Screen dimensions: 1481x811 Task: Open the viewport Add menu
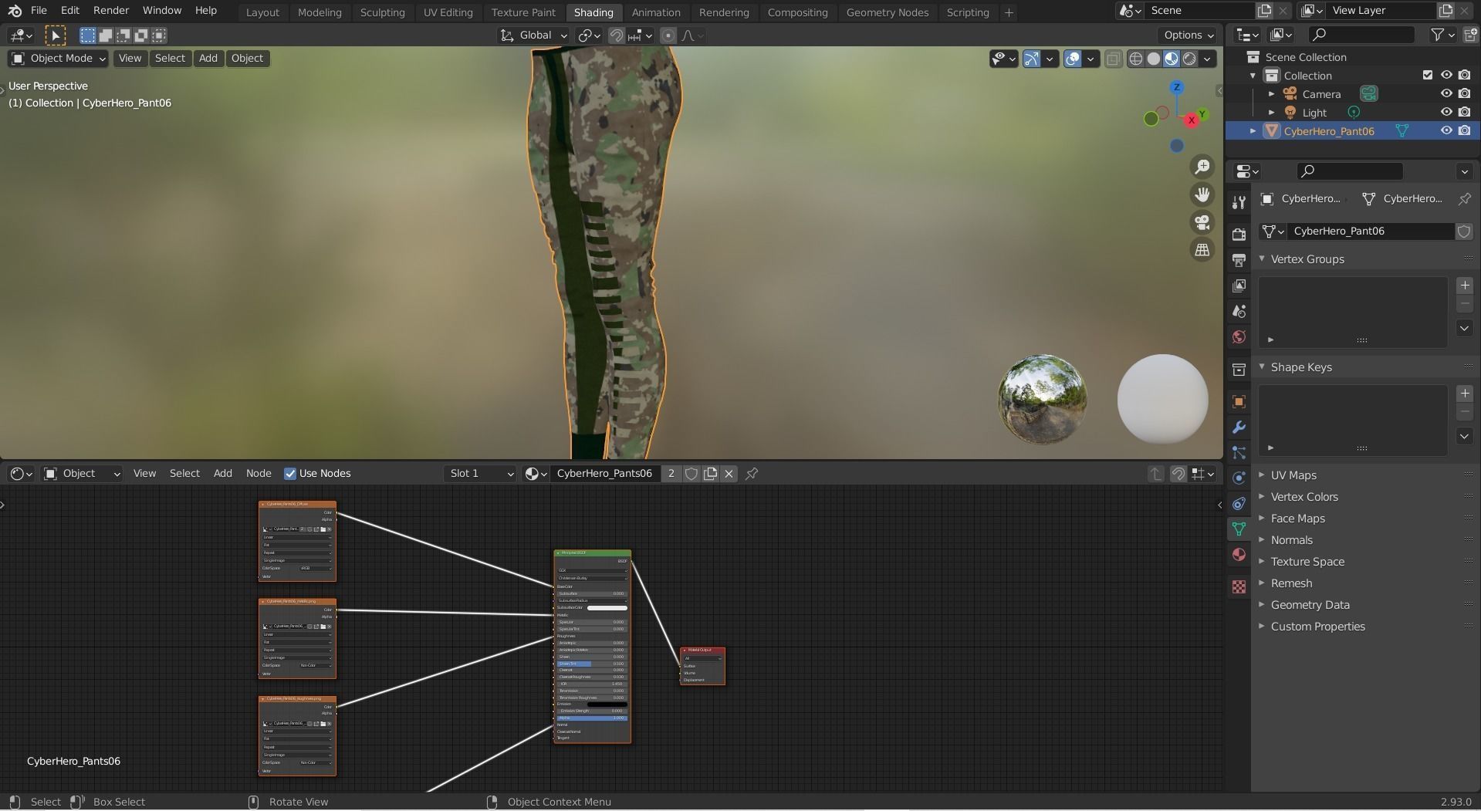point(208,58)
